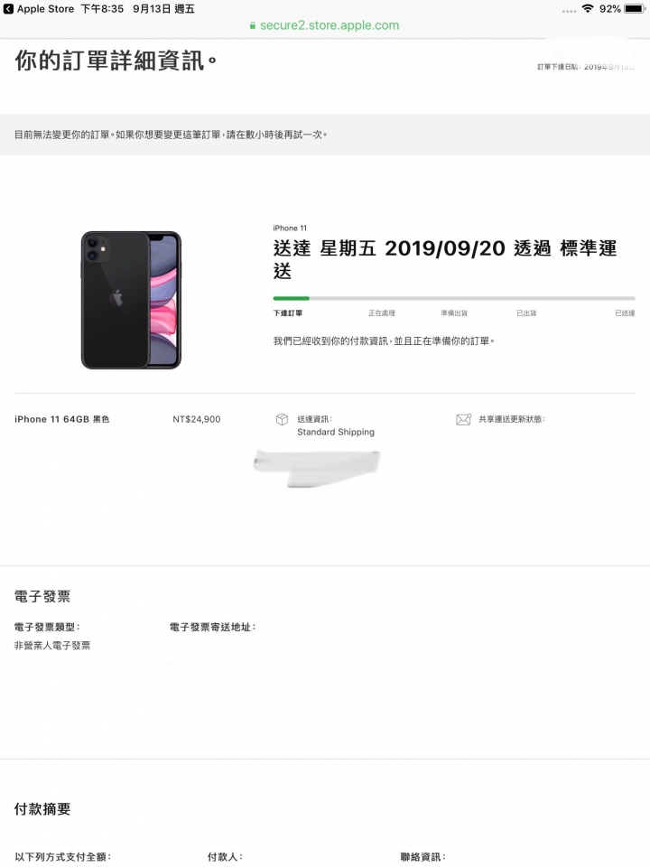Screen dimensions: 650x867
Task: Click the green lock icon in address bar
Action: (x=253, y=25)
